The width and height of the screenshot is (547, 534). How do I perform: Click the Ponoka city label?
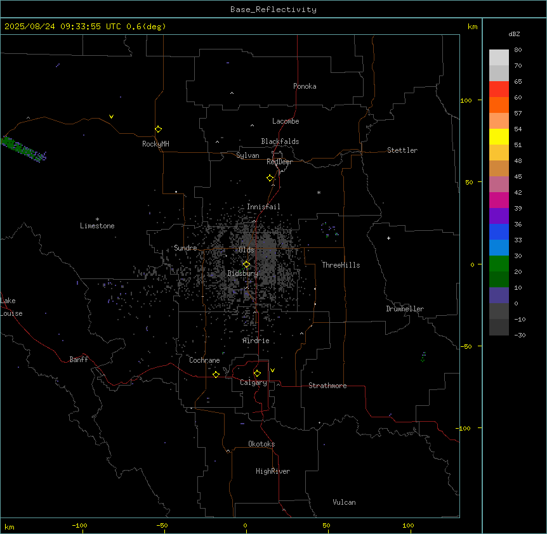[x=305, y=86]
